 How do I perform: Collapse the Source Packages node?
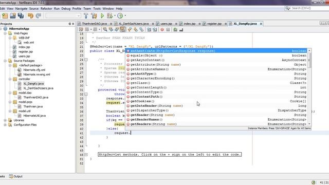[5, 61]
